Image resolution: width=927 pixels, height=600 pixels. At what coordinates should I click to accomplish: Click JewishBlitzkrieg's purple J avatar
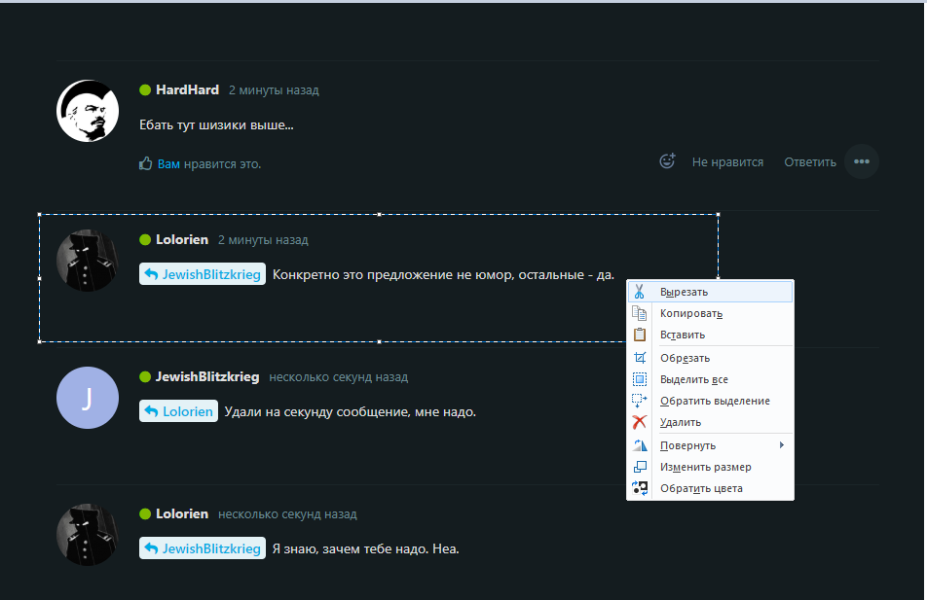(88, 398)
